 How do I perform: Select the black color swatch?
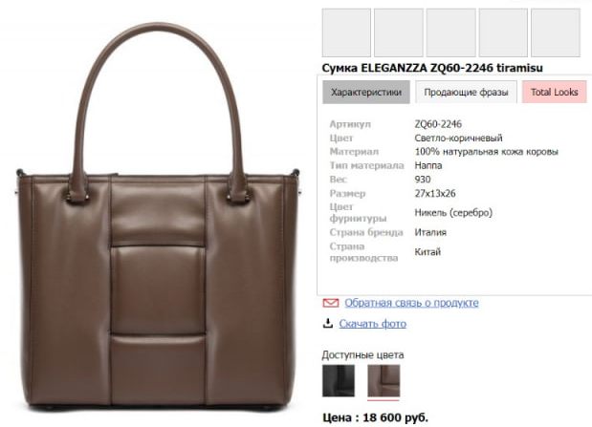(339, 380)
